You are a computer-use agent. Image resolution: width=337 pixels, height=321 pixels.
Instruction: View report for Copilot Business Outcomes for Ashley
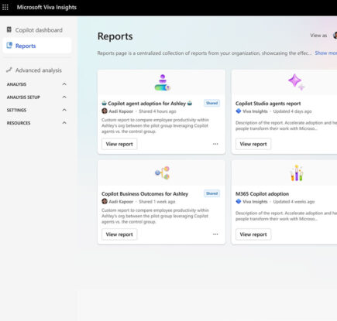click(119, 234)
